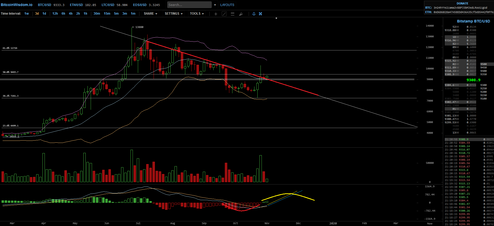Click the 21:20:52 trade at 9304.59
This screenshot has height=226, width=494.
point(469,143)
